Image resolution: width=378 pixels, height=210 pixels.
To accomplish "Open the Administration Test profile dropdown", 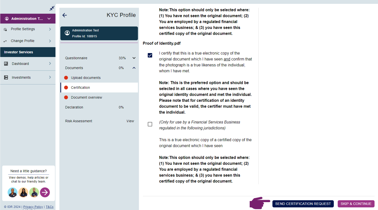I will (x=49, y=19).
